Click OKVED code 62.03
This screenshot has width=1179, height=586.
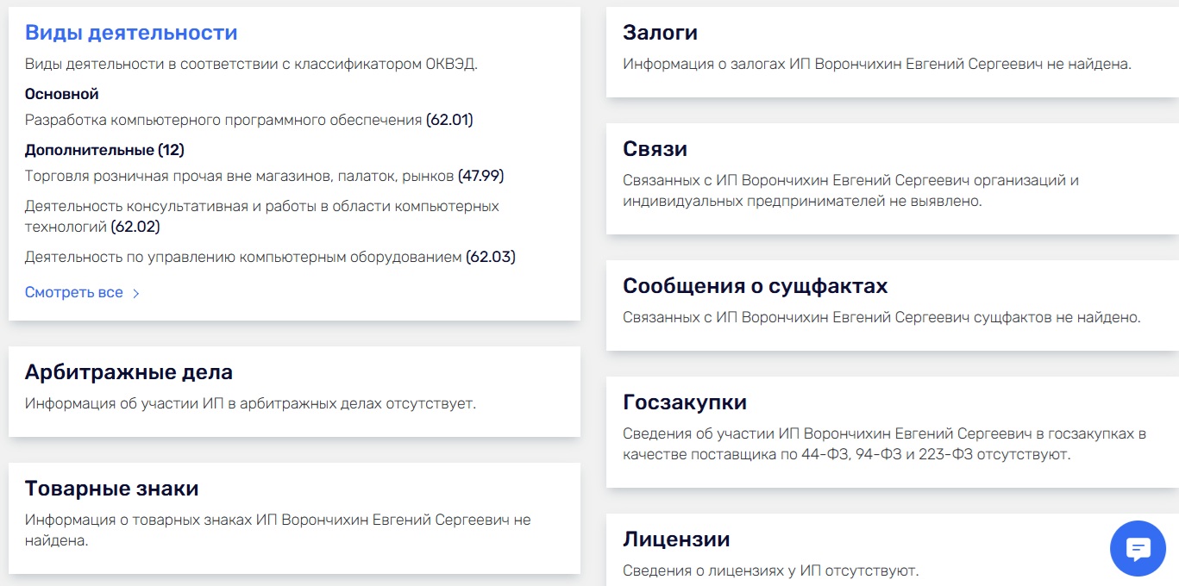(490, 257)
